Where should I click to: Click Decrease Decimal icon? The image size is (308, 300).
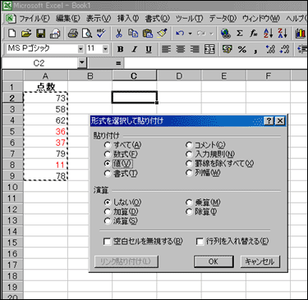pos(285,49)
